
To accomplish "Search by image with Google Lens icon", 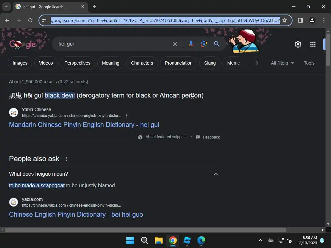I will coord(204,44).
